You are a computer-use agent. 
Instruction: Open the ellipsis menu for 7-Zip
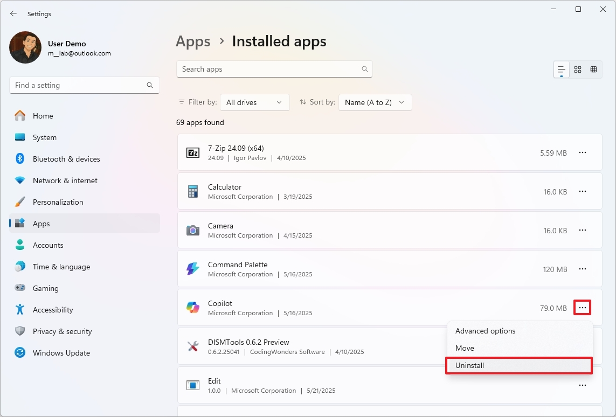tap(582, 152)
